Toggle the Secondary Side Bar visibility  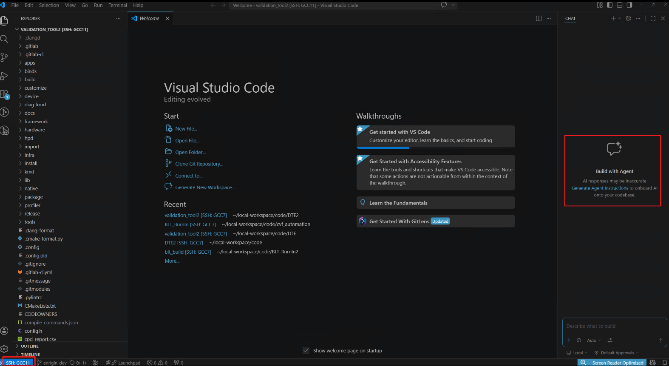tap(629, 5)
